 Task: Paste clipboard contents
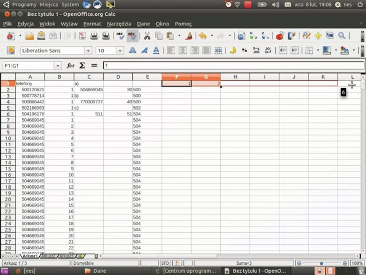[170, 36]
